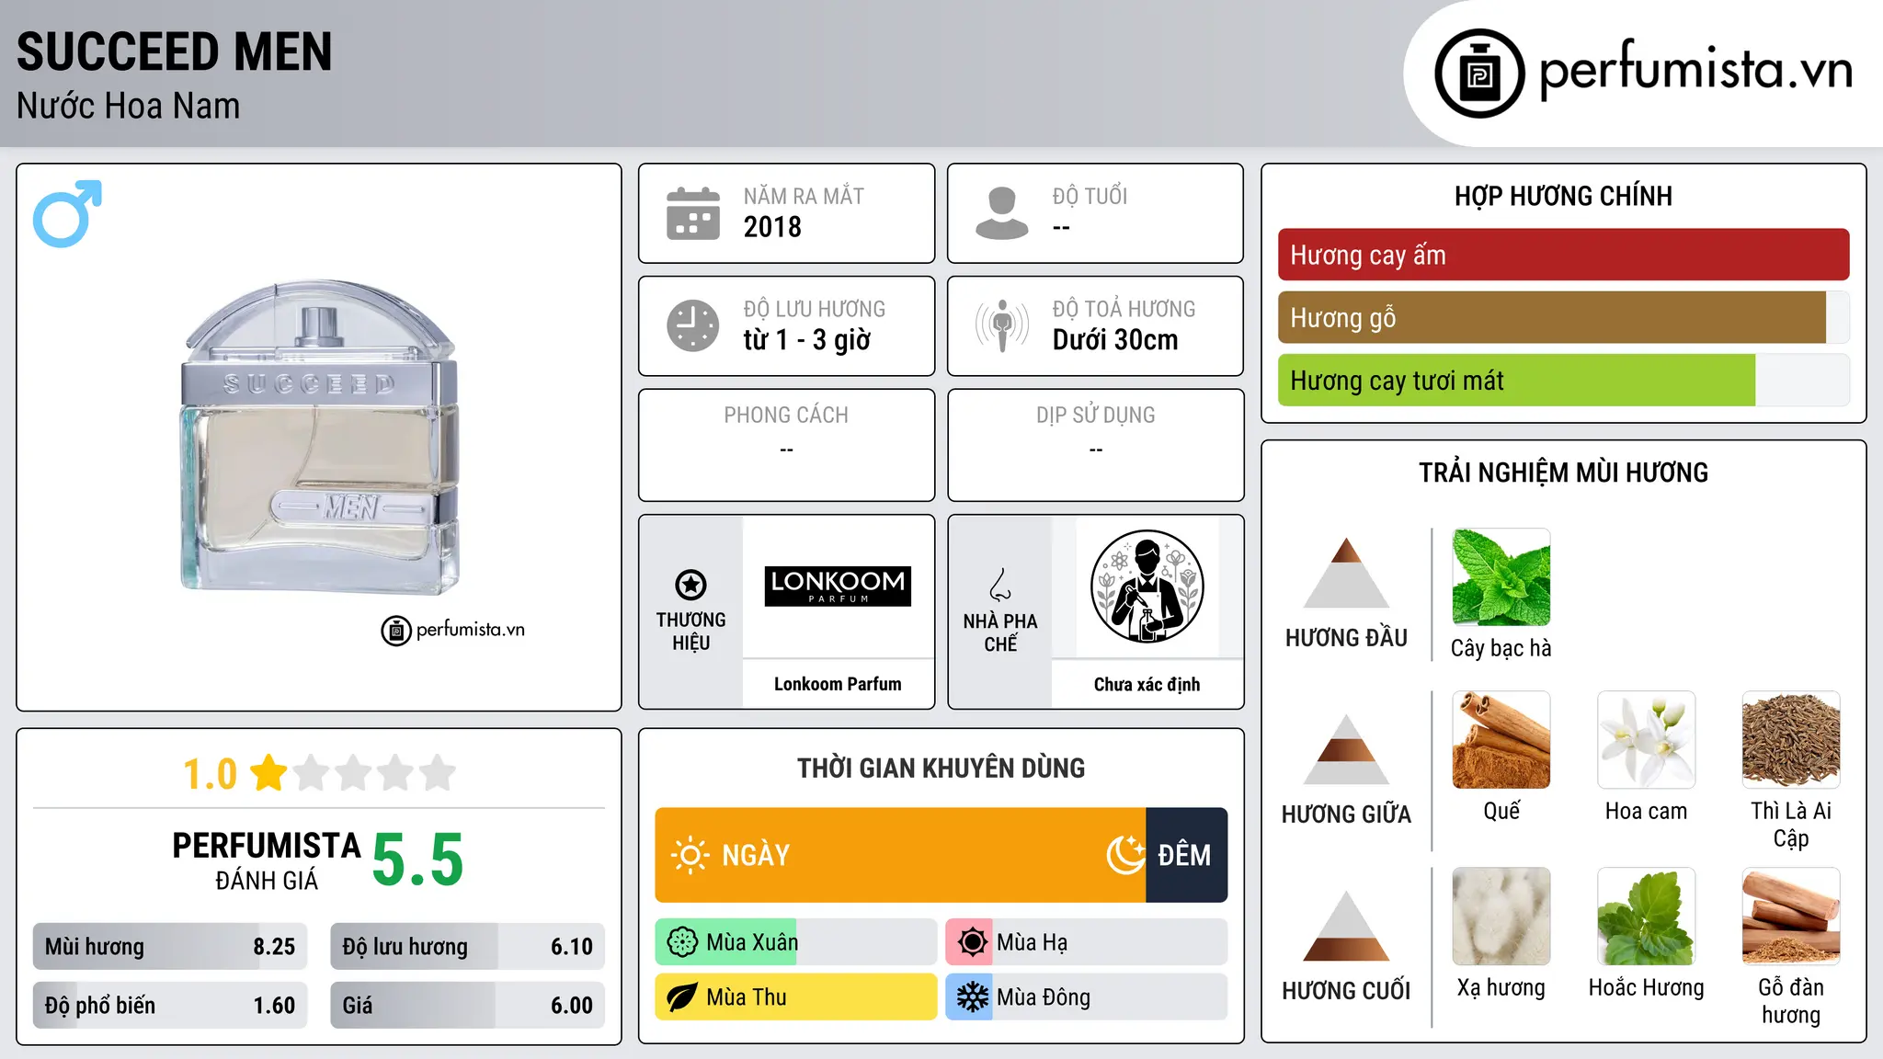Click the Hoa cam note label
Image resolution: width=1883 pixels, height=1059 pixels.
click(1646, 811)
